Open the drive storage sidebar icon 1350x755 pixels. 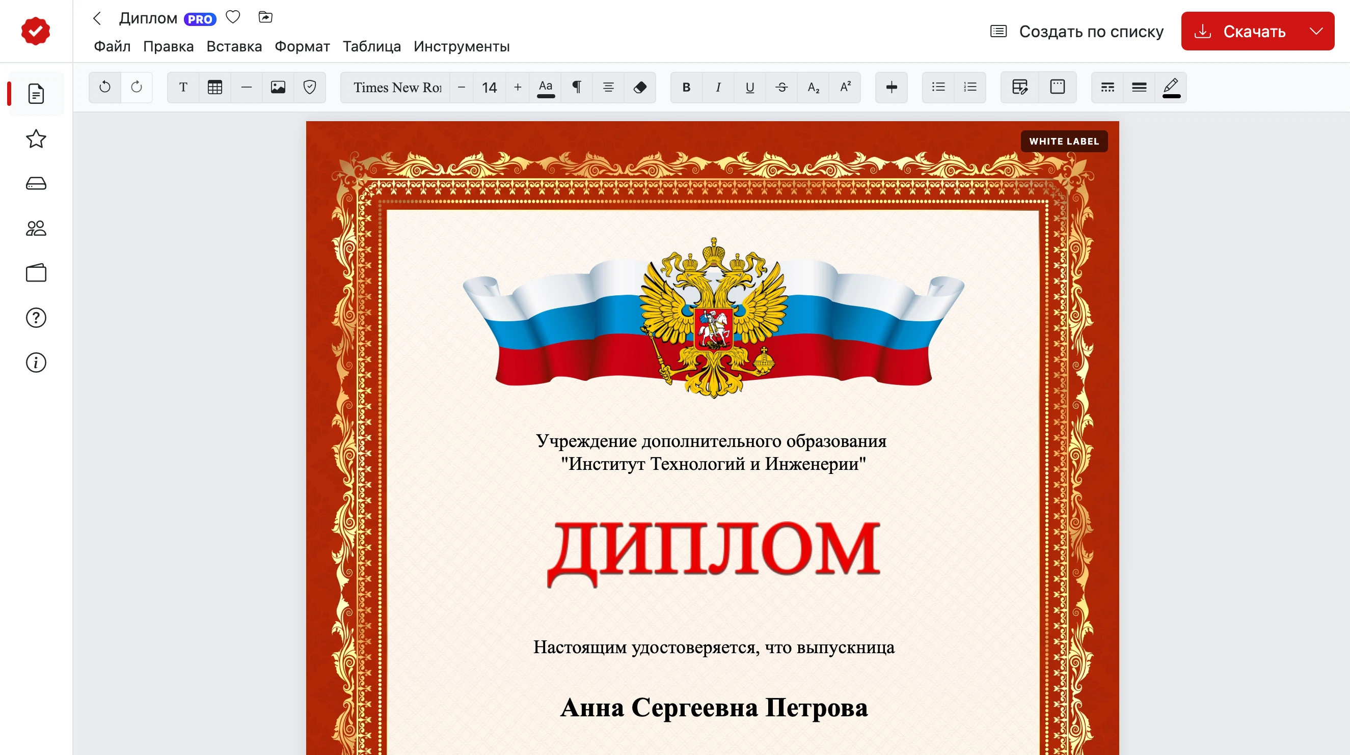(36, 183)
